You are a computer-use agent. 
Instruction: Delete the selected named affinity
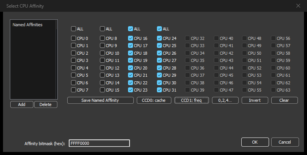point(46,104)
